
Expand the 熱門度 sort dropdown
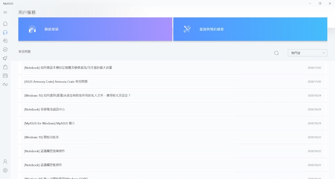click(307, 53)
